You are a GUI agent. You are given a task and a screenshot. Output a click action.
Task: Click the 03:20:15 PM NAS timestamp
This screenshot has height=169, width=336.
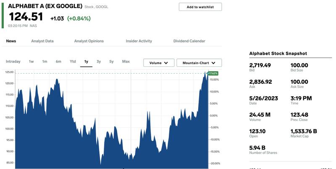pos(22,26)
